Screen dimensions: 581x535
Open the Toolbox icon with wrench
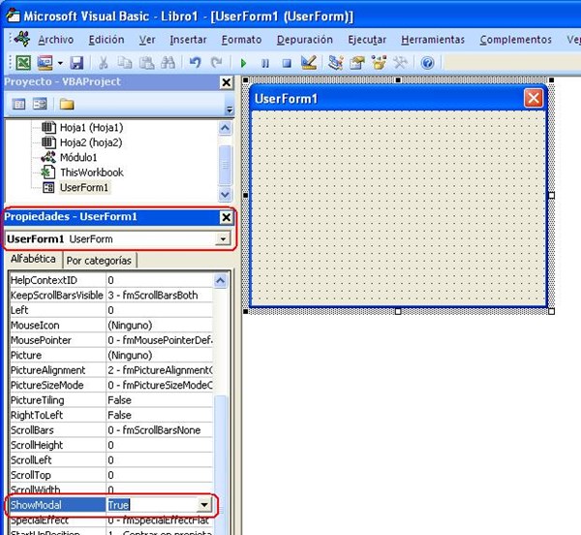(x=400, y=63)
